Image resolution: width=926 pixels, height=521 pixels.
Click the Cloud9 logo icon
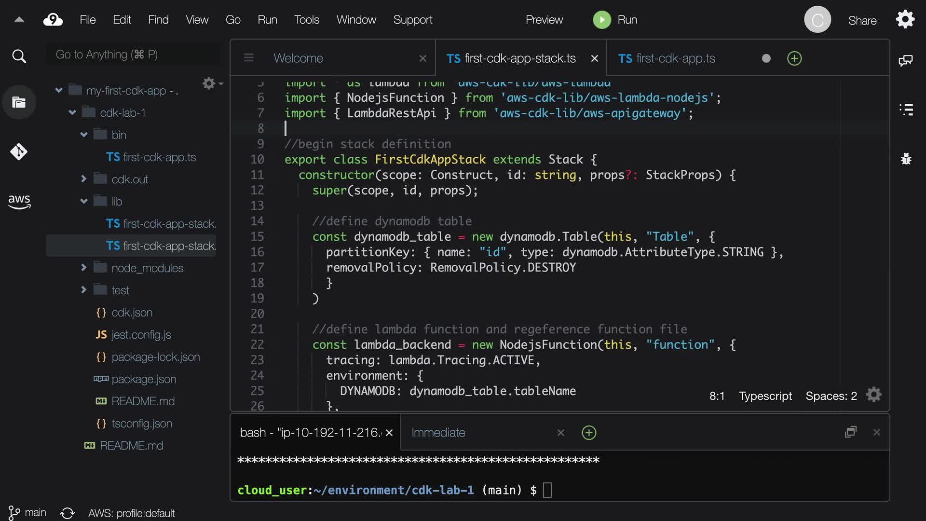tap(53, 20)
